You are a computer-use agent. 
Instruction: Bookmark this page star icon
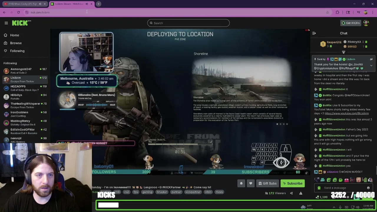(327, 12)
